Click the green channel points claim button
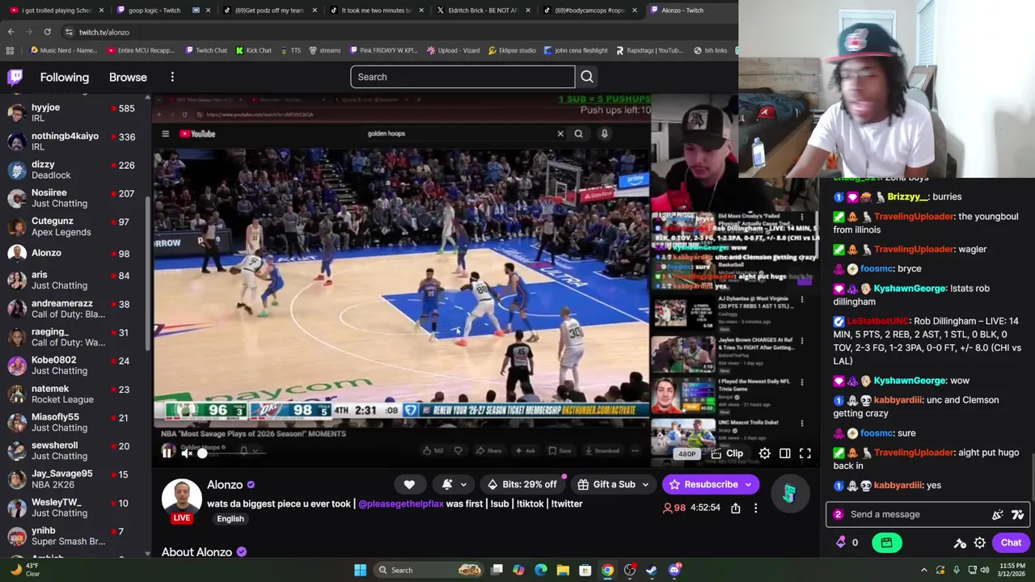1035x582 pixels. point(886,542)
